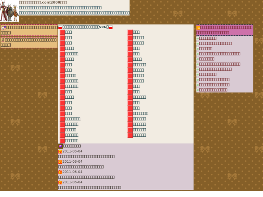Image resolution: width=263 pixels, height=197 pixels.
Task: Open the header title containing '.com2000'
Action: point(43,3)
